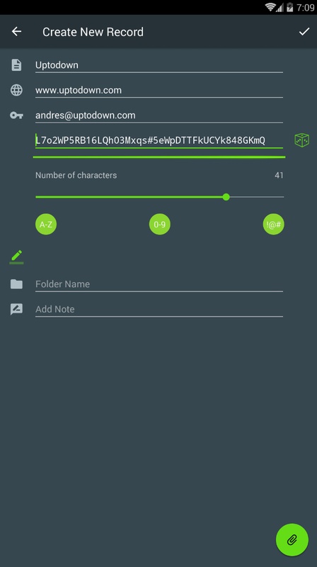Tap the globe website icon

(16, 90)
